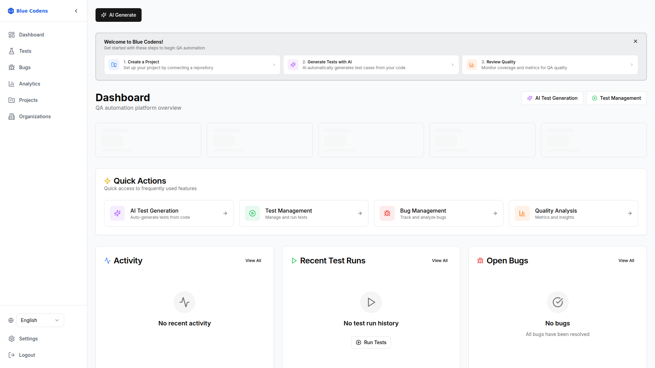Click the top-right Test Management button

(616, 98)
